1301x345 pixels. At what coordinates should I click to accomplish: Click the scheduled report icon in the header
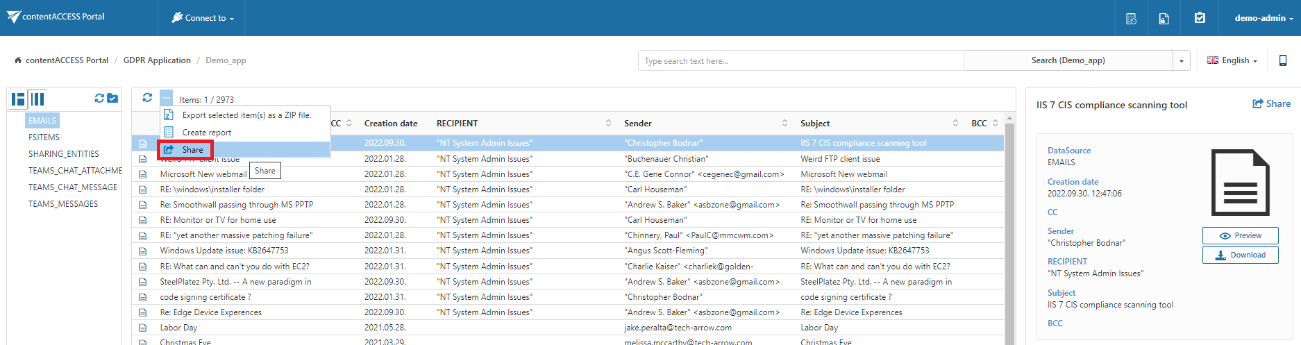(x=1131, y=19)
